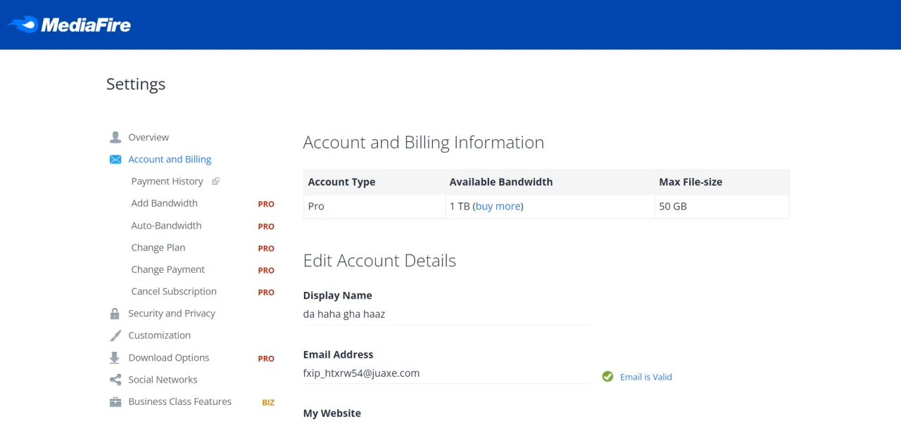This screenshot has height=424, width=901.
Task: Click the green Email is Valid checkmark
Action: (x=607, y=377)
